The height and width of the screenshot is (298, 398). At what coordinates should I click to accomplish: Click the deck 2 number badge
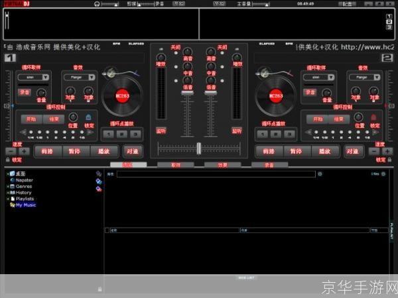coord(387,58)
